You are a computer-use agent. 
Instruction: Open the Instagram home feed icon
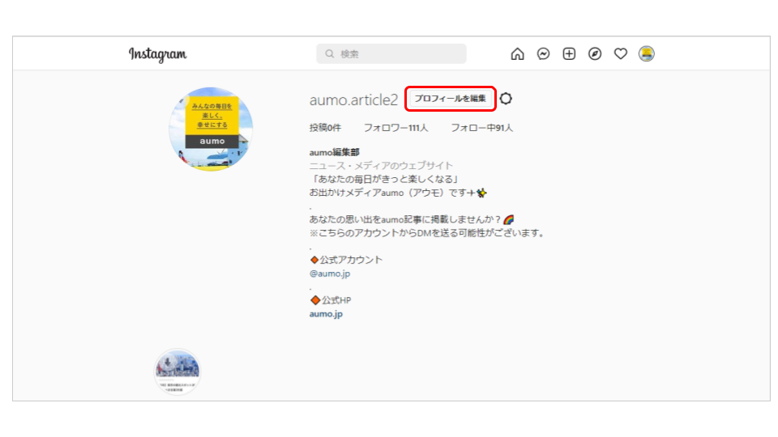coord(517,53)
